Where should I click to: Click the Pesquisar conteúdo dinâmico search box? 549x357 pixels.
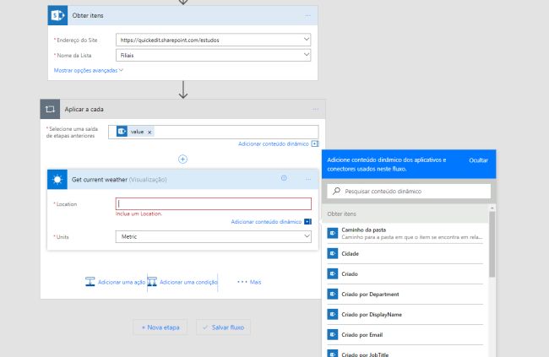pos(409,191)
